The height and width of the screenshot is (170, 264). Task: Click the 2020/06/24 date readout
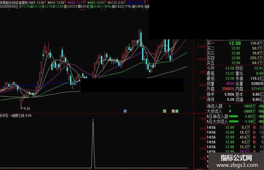(x=9, y=6)
